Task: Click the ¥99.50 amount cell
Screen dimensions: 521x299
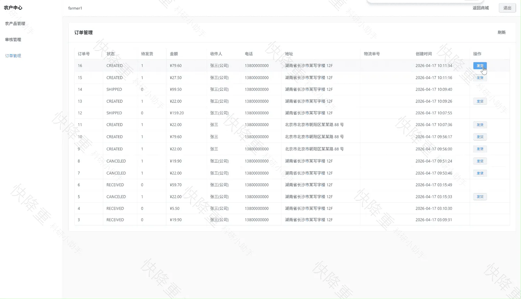Action: [x=176, y=89]
